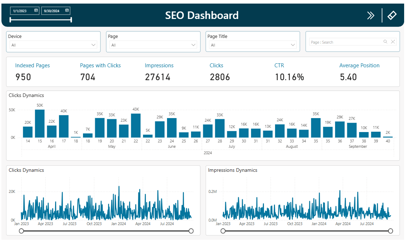Click right handle of Clicks Dynamics zoom slider
407x243 pixels.
[x=191, y=231]
